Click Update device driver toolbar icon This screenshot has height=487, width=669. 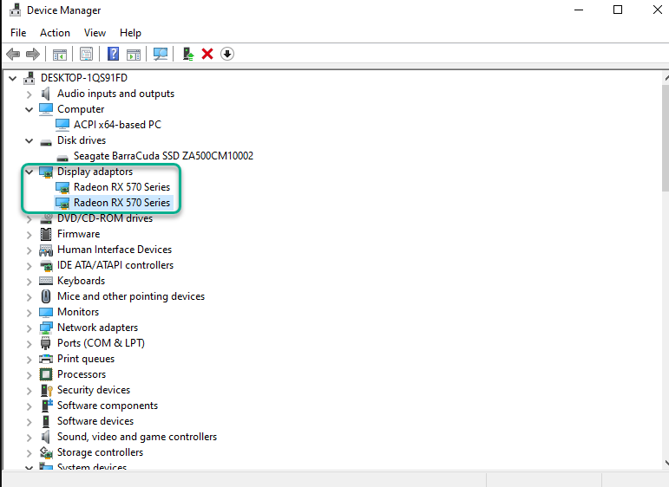point(188,54)
